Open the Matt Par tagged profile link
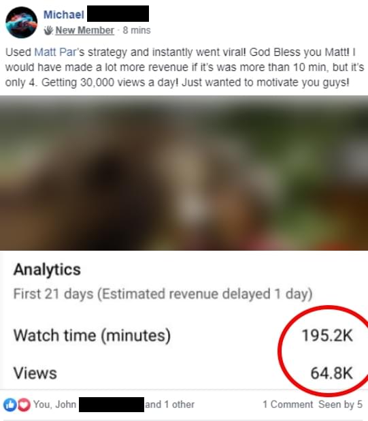This screenshot has height=421, width=368. pos(56,52)
